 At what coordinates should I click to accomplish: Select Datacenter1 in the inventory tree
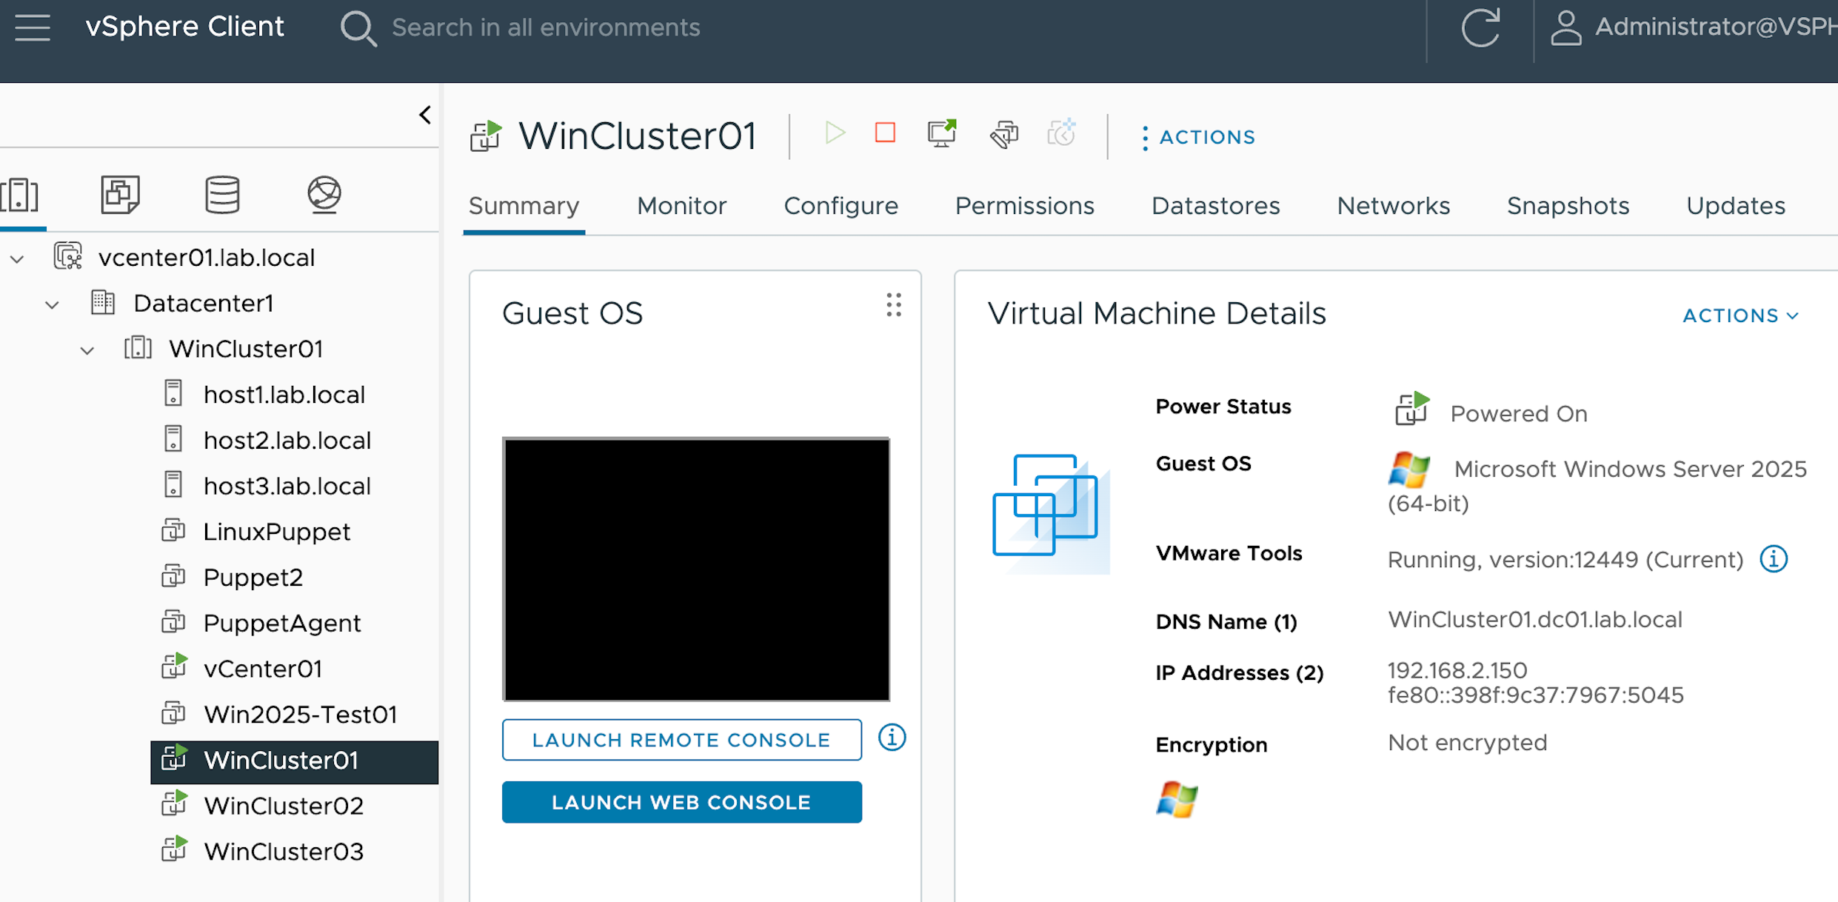point(203,304)
